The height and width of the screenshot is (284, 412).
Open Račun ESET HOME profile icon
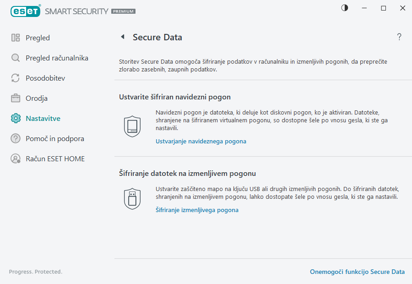15,158
